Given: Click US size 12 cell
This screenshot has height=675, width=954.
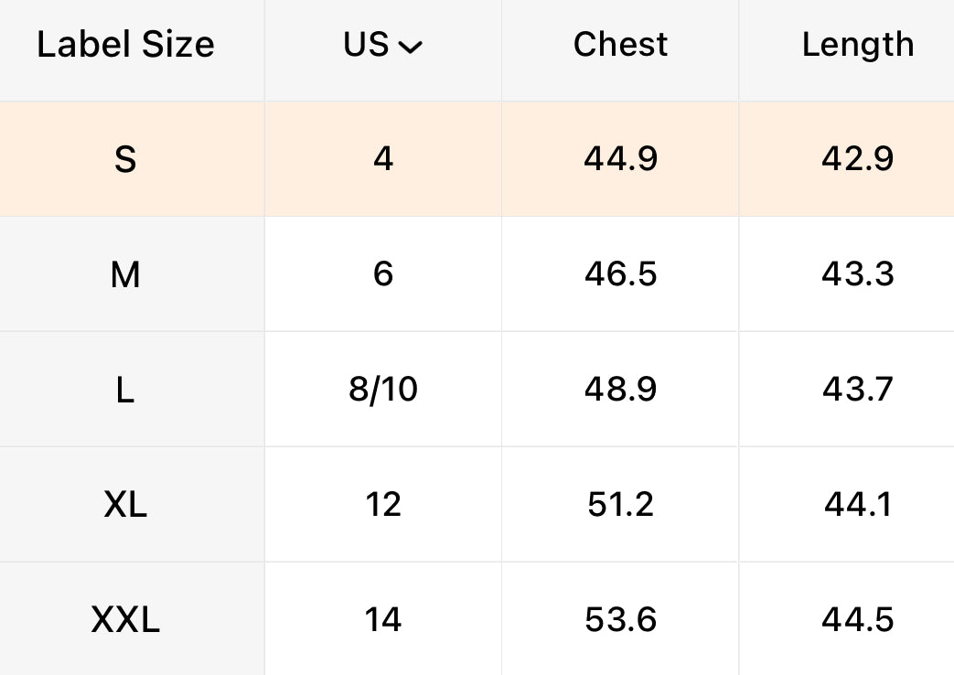Looking at the screenshot, I should tap(383, 505).
